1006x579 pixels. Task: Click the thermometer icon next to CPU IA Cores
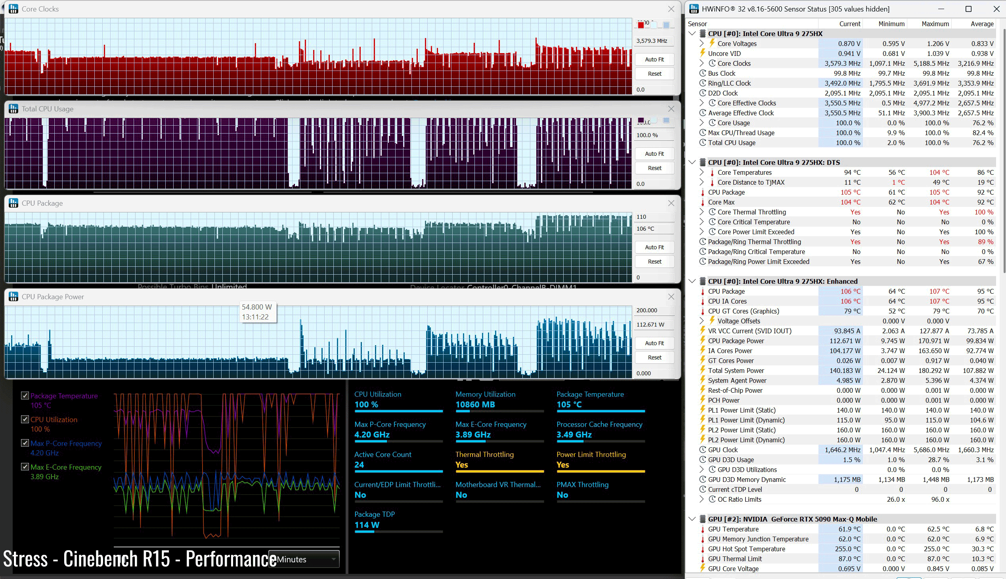point(703,301)
